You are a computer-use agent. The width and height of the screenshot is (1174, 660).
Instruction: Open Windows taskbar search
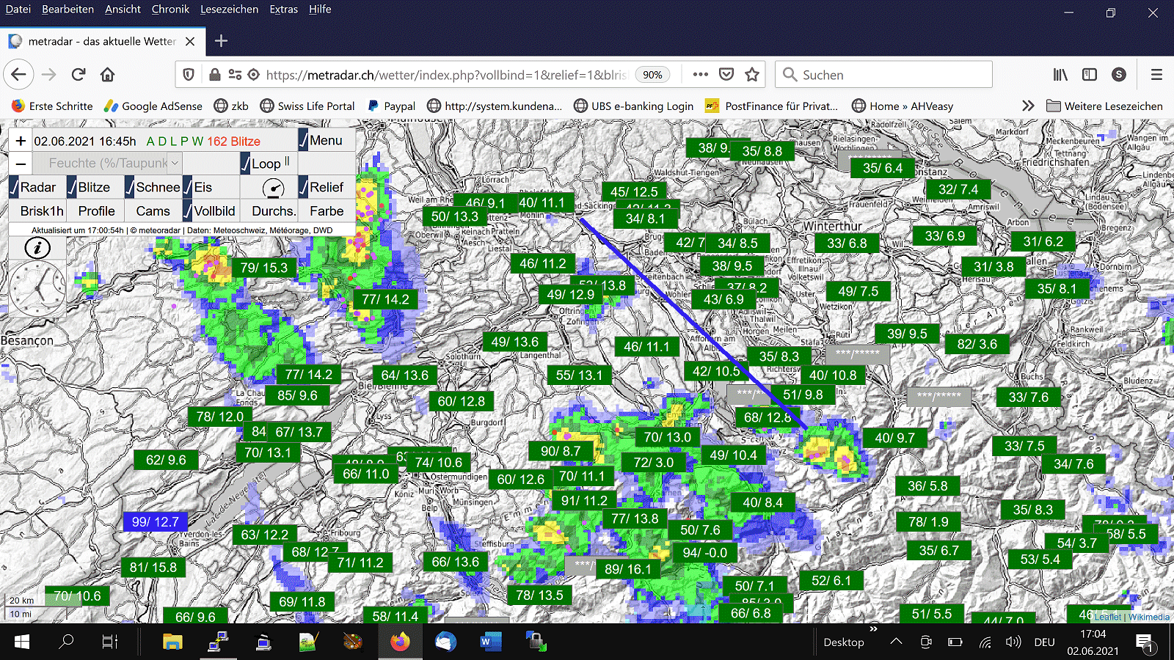(x=66, y=642)
